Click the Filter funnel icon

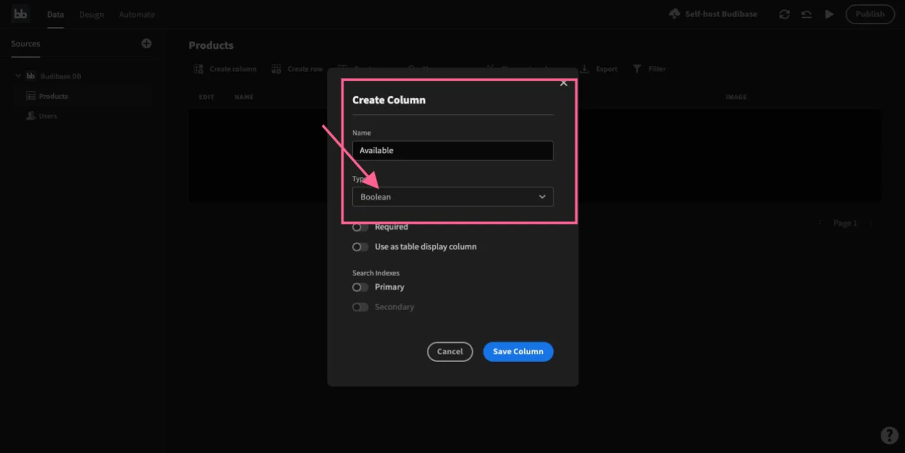[x=637, y=69]
